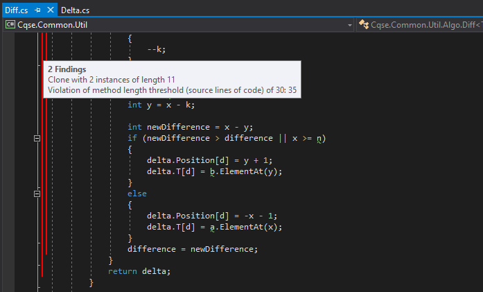Screen dimensions: 483x292
Task: Click the squiggle-underlined variable n in the if condition
Action: point(319,139)
